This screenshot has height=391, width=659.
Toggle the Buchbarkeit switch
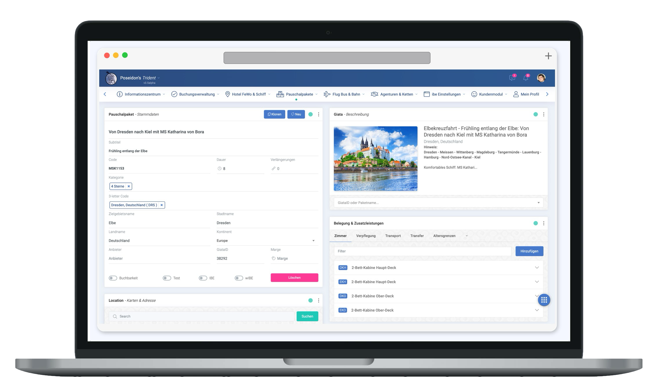point(113,278)
